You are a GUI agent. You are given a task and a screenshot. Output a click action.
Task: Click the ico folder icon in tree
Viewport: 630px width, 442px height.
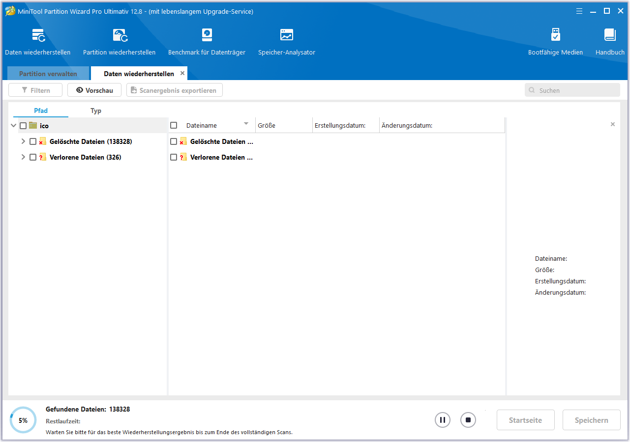pos(33,126)
